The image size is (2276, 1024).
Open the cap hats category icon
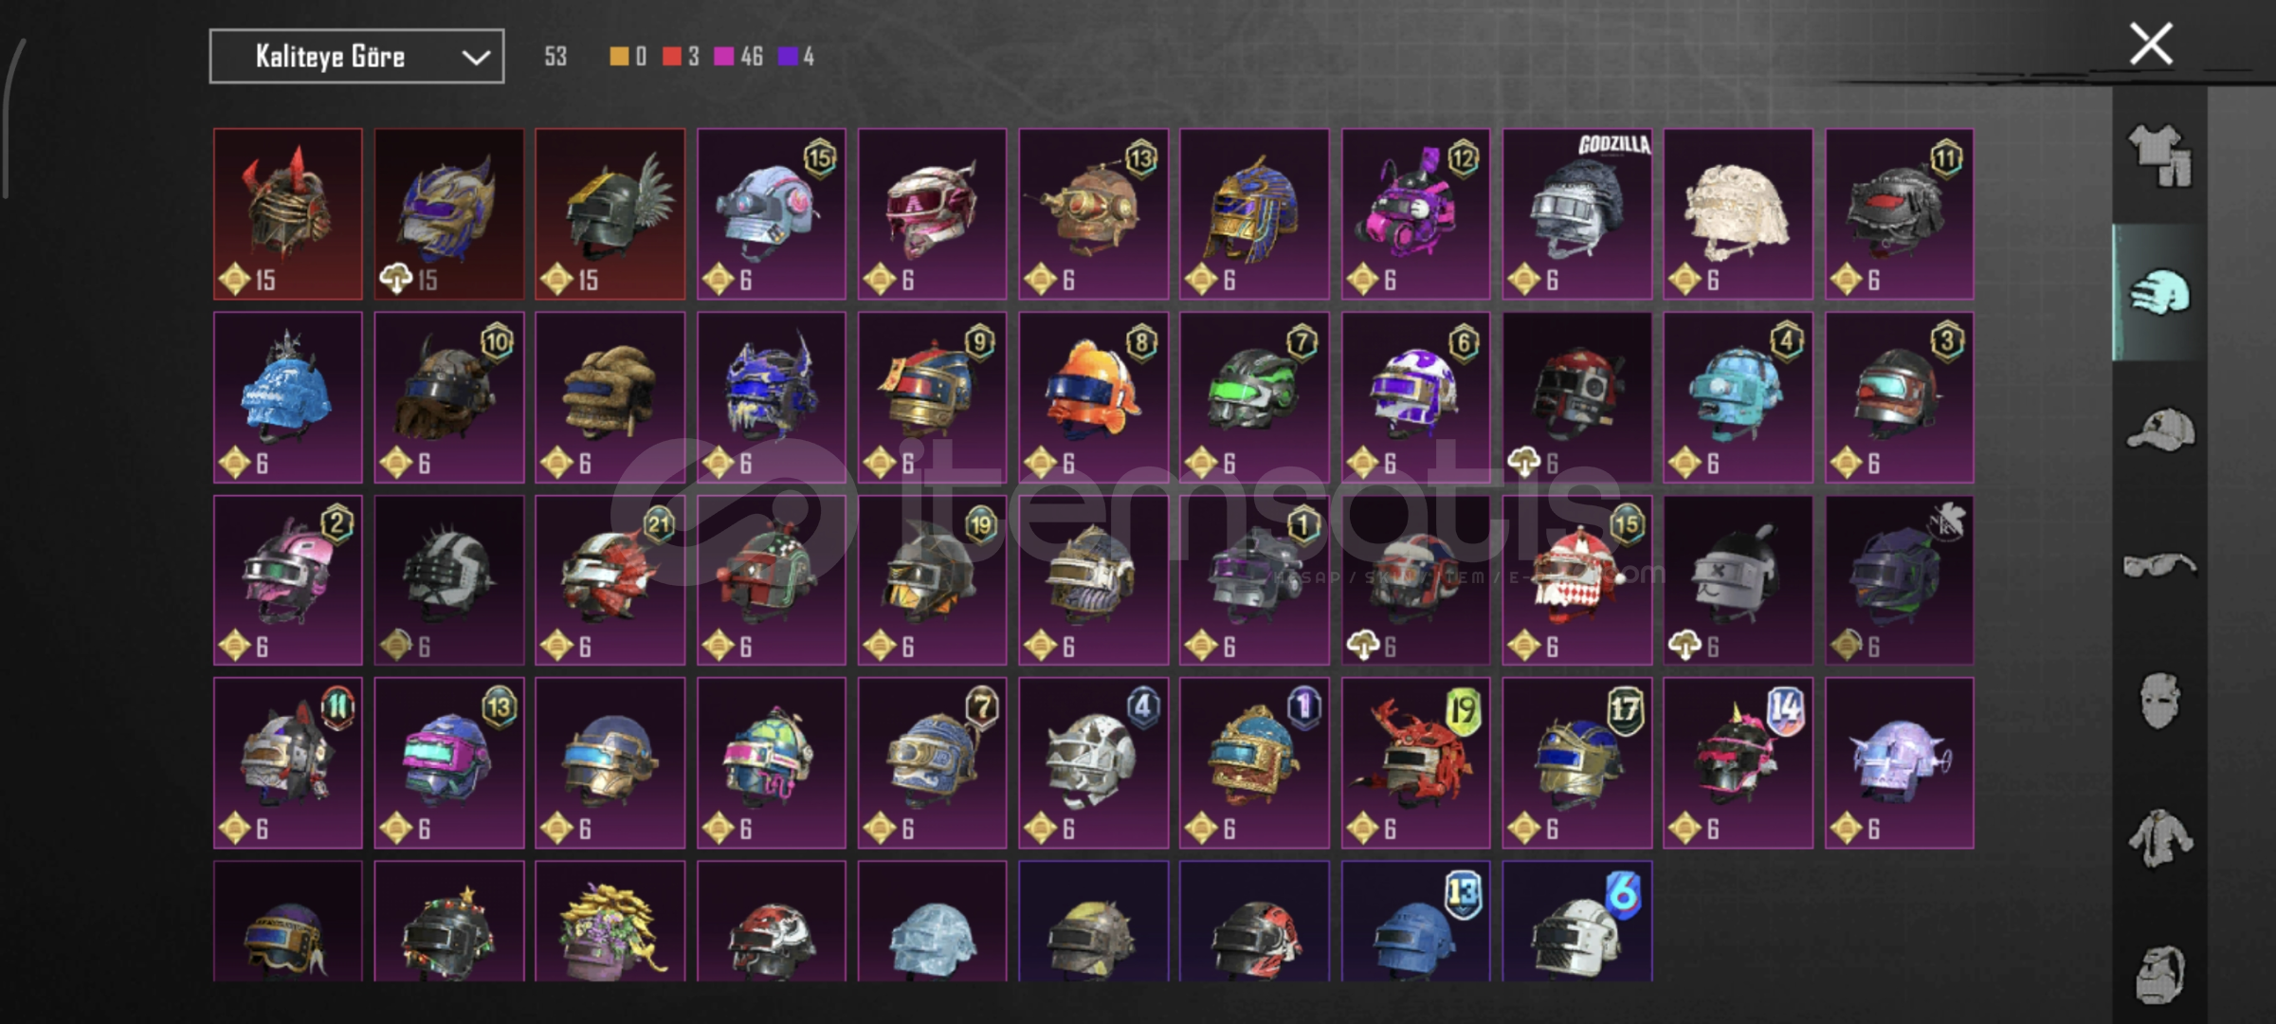coord(2160,429)
